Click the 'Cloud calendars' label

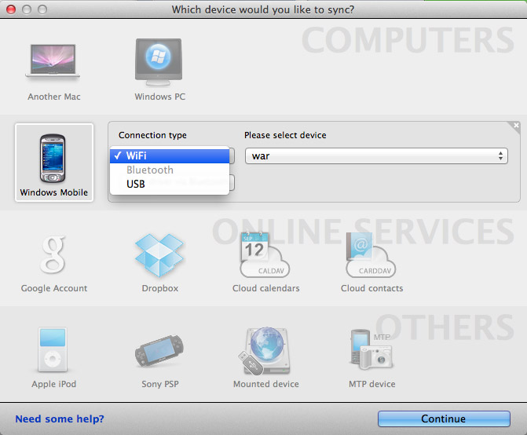point(265,288)
